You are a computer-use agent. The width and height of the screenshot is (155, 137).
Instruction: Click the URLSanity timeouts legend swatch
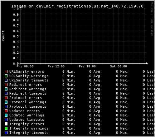(x=6, y=80)
